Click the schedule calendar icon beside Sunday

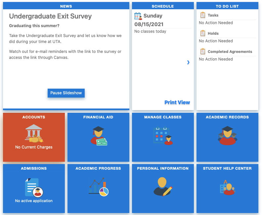pos(138,16)
